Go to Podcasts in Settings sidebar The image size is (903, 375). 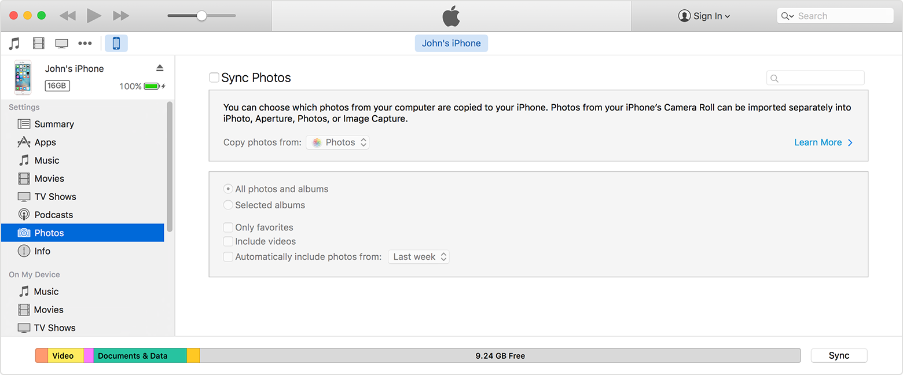tap(53, 215)
